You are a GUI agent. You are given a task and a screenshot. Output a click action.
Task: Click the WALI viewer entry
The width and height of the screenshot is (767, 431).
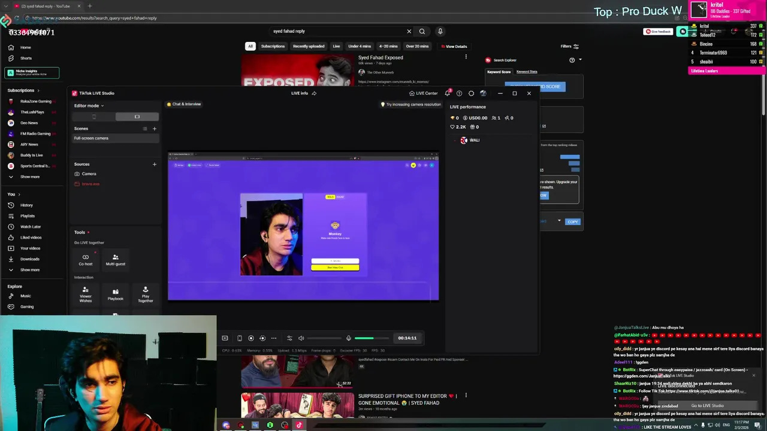point(470,140)
